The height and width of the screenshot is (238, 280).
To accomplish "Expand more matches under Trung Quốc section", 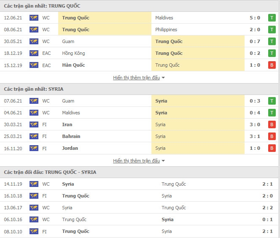I will [x=136, y=78].
